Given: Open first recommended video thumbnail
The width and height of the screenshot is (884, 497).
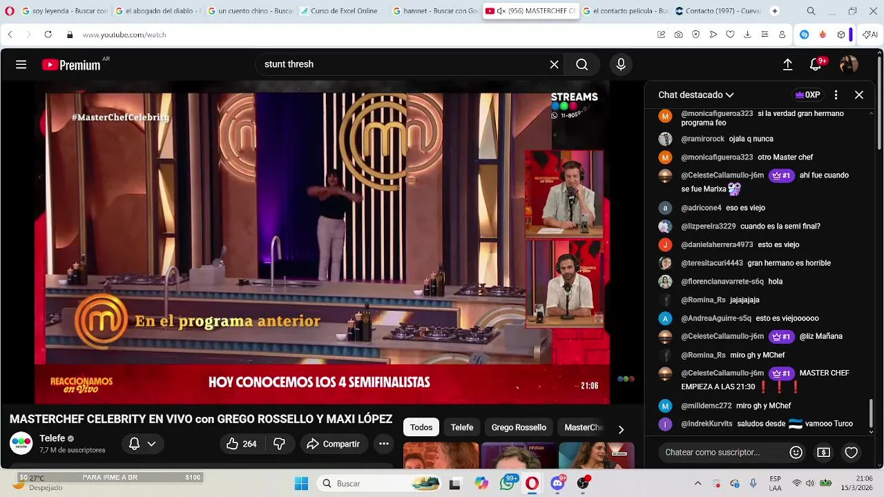Looking at the screenshot, I should tap(441, 456).
